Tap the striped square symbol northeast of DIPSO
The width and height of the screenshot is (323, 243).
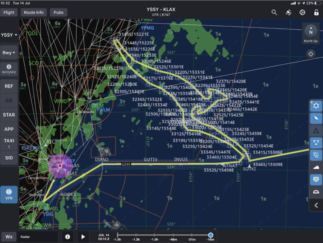click(x=106, y=151)
